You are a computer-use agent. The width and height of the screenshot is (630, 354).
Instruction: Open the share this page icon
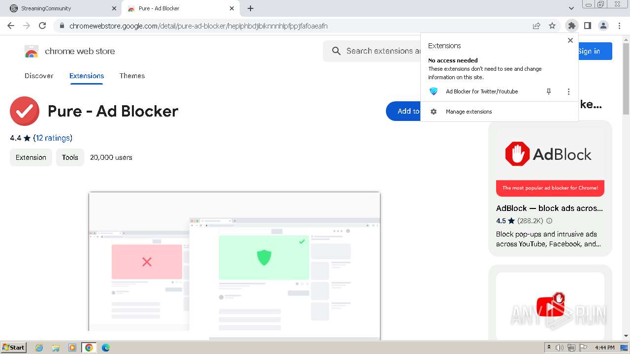click(x=536, y=26)
